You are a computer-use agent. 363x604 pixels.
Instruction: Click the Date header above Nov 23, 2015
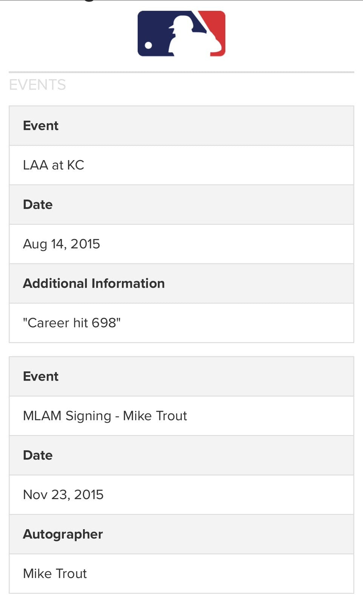[38, 455]
